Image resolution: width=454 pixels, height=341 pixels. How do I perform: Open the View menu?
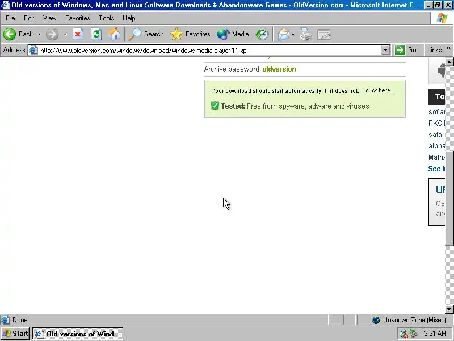(49, 18)
